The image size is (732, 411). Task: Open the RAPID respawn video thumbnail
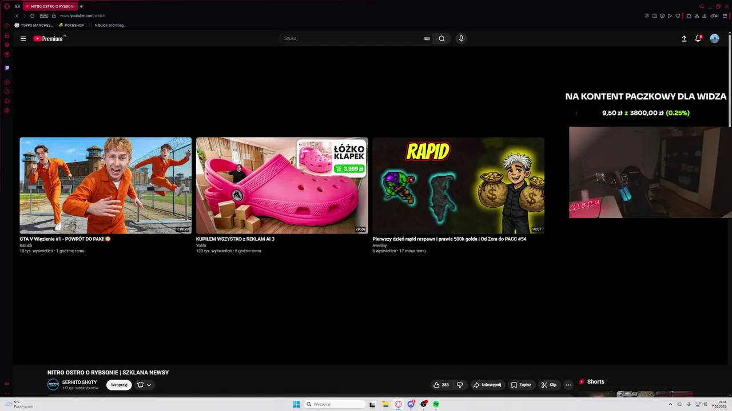[458, 186]
